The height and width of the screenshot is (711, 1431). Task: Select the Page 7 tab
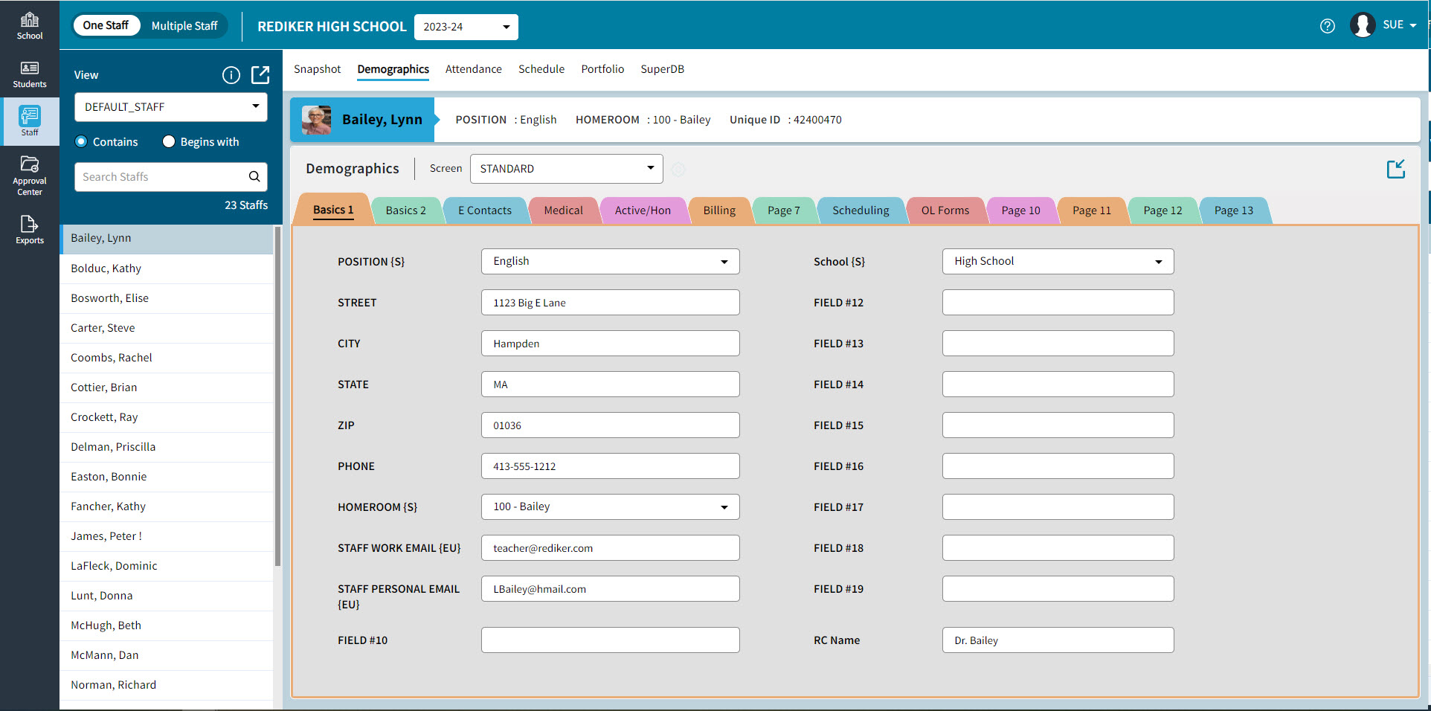click(784, 210)
